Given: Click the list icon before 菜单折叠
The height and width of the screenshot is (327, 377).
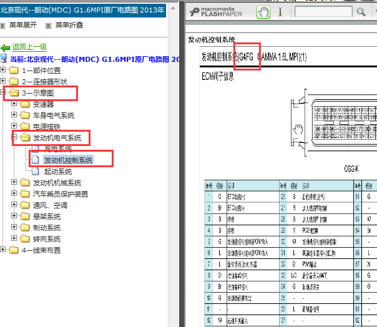Looking at the screenshot, I should click(48, 26).
